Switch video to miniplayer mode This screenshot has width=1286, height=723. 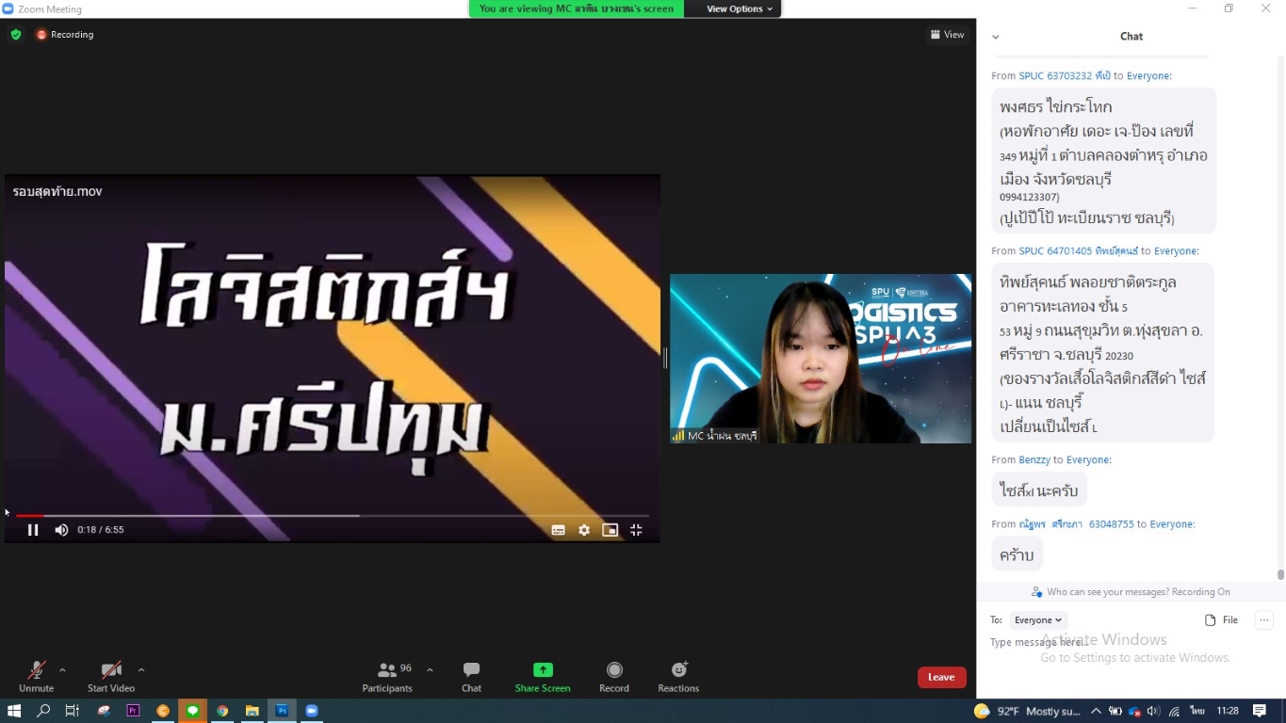coord(610,530)
